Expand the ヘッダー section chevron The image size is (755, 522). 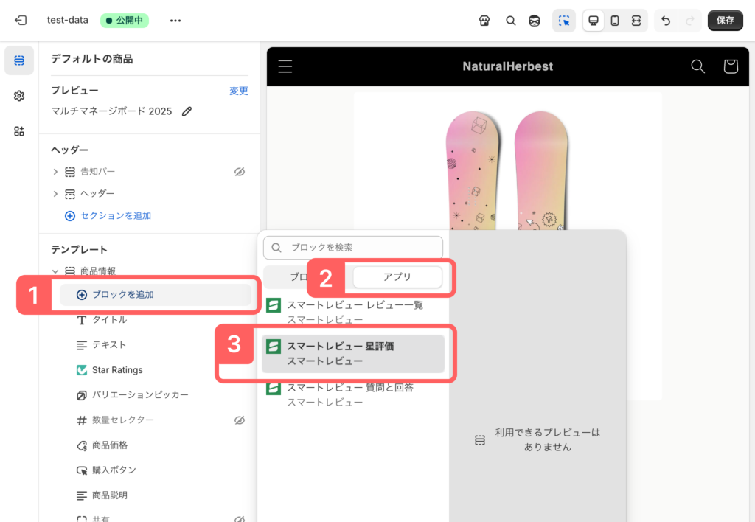(55, 194)
